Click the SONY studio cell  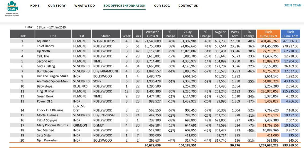pos(97,81)
